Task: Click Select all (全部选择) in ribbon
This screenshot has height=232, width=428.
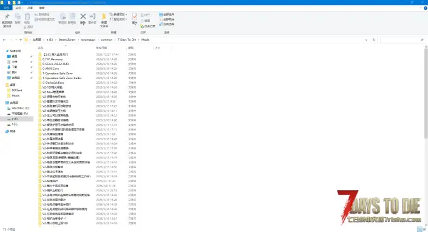Action: (x=166, y=15)
